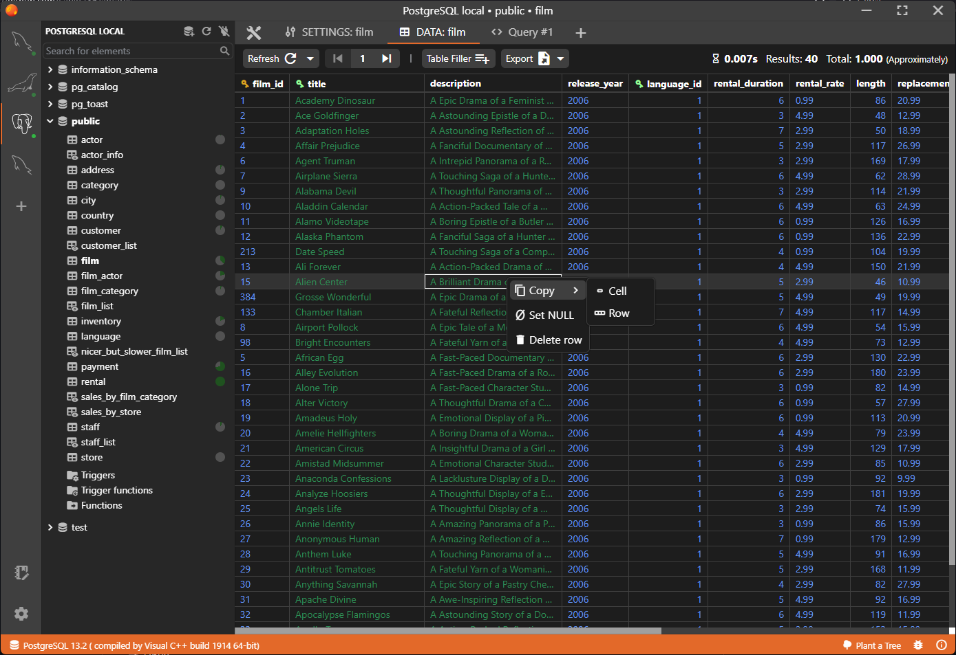Open the film_actor table
This screenshot has width=956, height=655.
[102, 276]
